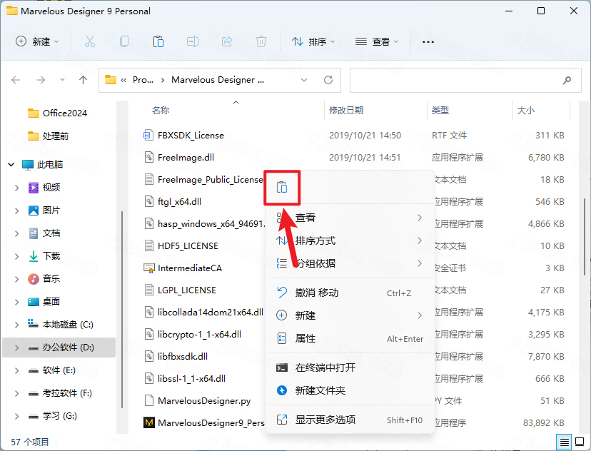
Task: Click the Share icon in toolbar
Action: (227, 41)
